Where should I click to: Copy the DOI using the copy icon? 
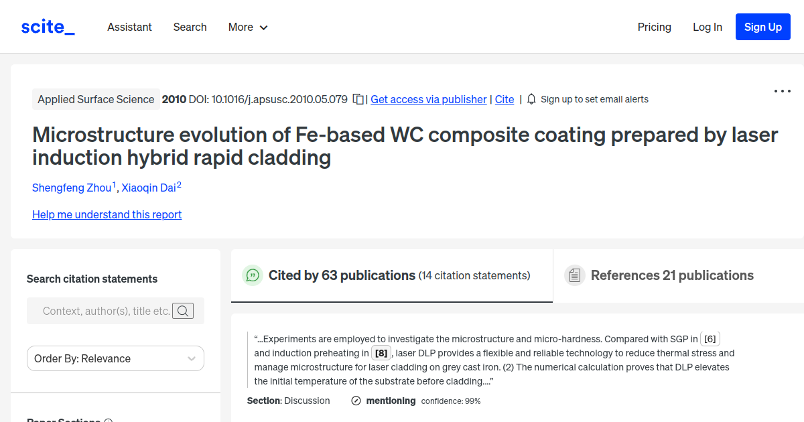pyautogui.click(x=358, y=98)
